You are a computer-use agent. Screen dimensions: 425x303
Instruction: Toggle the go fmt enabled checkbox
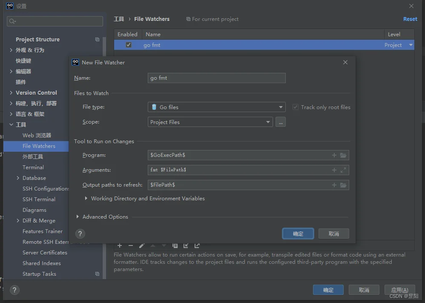(129, 45)
